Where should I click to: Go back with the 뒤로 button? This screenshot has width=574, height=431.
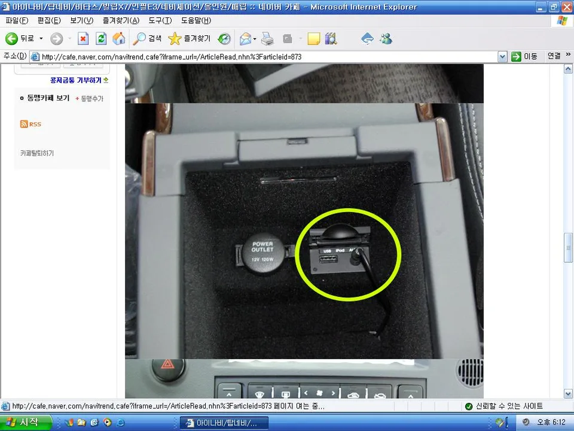point(19,38)
